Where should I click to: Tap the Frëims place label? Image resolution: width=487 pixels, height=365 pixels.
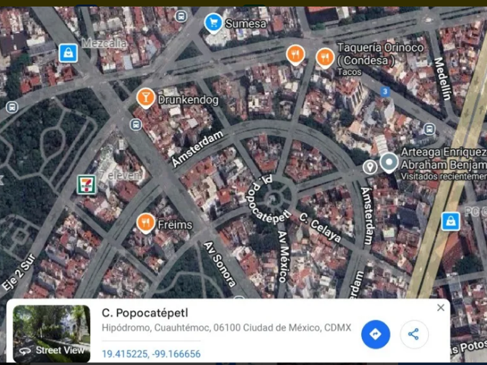pyautogui.click(x=175, y=225)
